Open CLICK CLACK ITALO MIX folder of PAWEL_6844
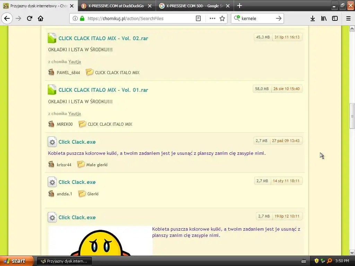 point(117,73)
